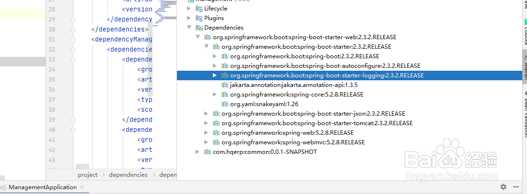This screenshot has width=527, height=194.
Task: Click the 'project' breadcrumb
Action: tap(87, 174)
